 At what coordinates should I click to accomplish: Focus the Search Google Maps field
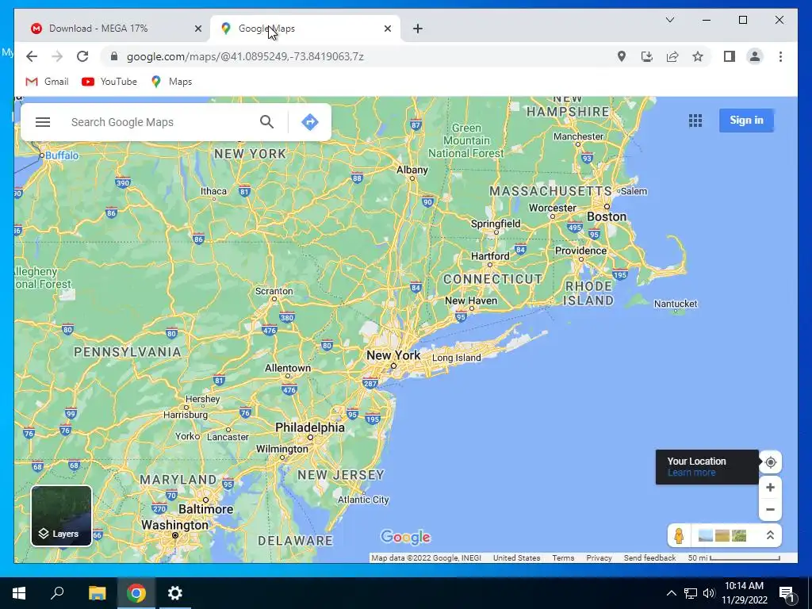click(x=160, y=122)
